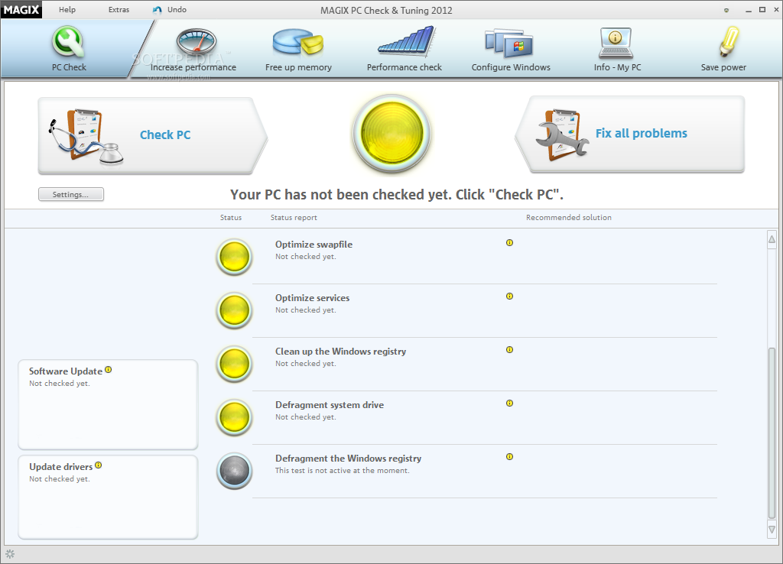
Task: Open the PC Check magnifier tab
Action: click(x=69, y=49)
